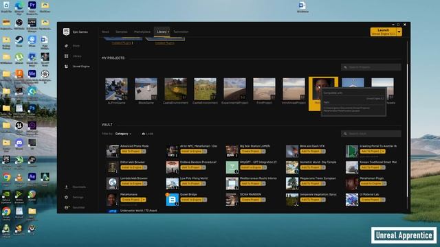Viewport: 440px width, 247px height.
Task: Click the Search Vault input field
Action: point(371,134)
